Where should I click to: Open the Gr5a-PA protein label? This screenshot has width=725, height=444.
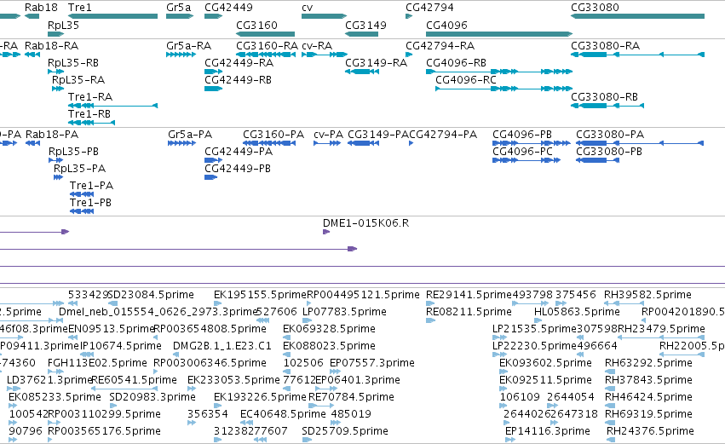[x=190, y=135]
